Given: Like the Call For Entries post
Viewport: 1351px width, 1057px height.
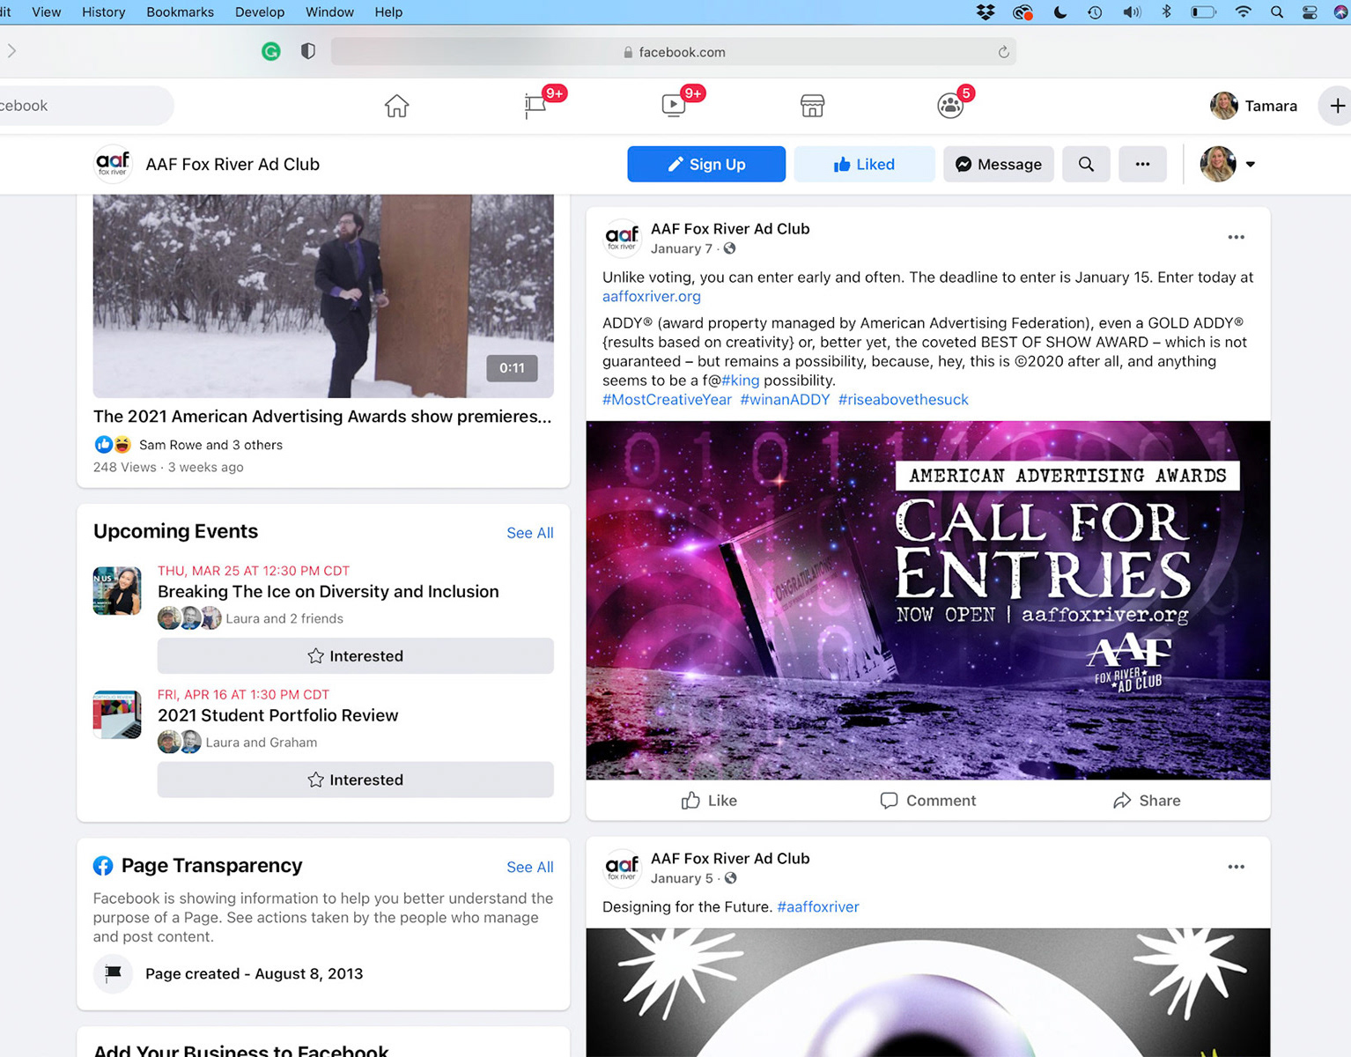Looking at the screenshot, I should click(709, 800).
